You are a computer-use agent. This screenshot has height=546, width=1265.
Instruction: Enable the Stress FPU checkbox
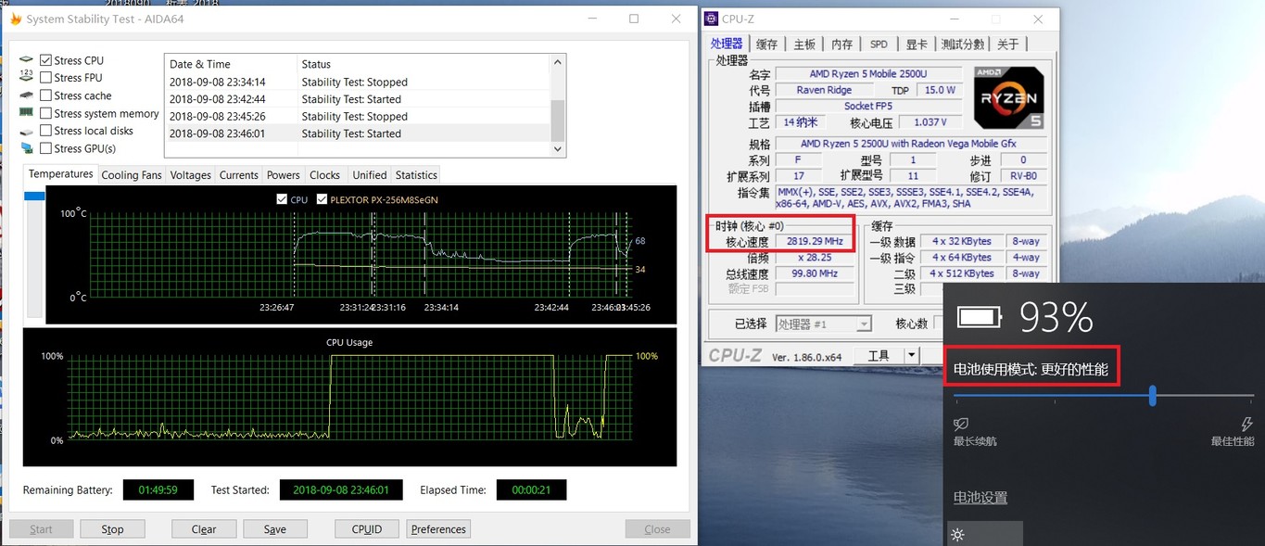[45, 78]
